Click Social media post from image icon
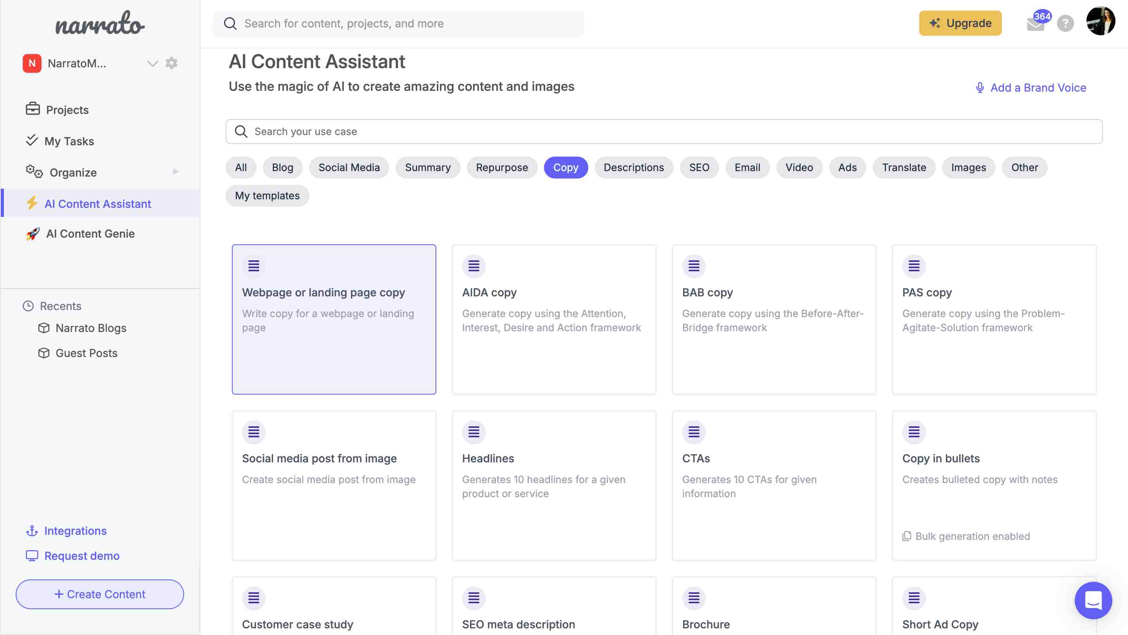Screen dimensions: 1128x635 tap(254, 432)
